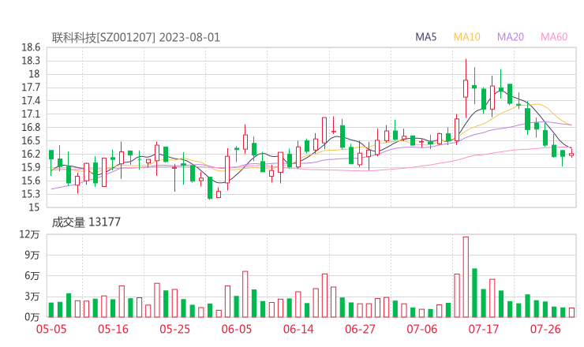The height and width of the screenshot is (347, 584).
Task: Click the 17.1 price axis label
Action: [x=31, y=114]
